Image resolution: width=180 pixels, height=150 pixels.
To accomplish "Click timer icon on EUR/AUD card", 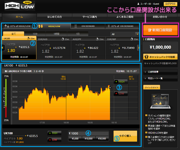I will point(63,39).
